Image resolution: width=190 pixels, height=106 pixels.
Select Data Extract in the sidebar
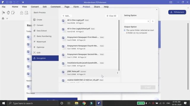point(45,31)
